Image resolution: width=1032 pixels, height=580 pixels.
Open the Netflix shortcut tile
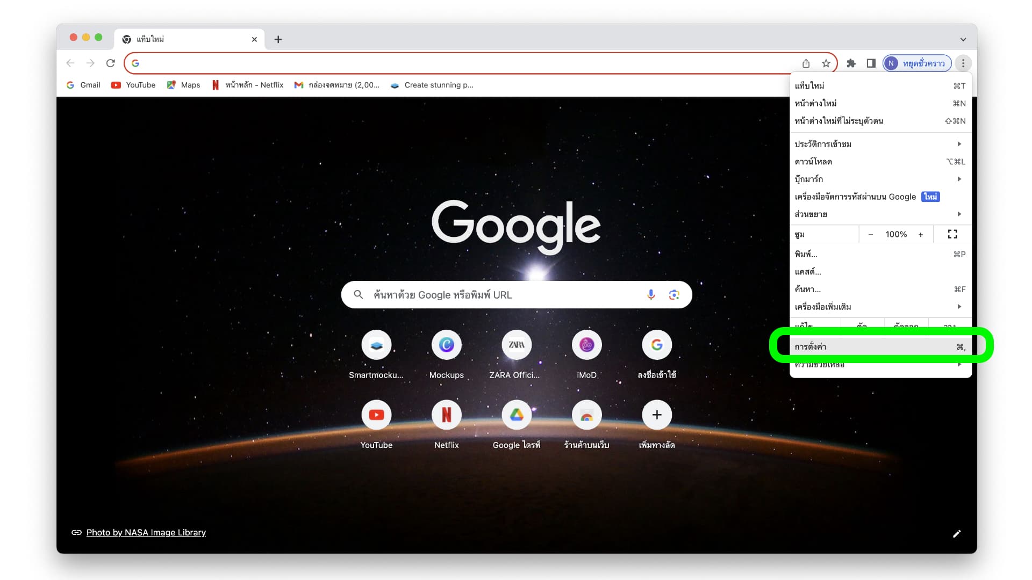(x=446, y=415)
